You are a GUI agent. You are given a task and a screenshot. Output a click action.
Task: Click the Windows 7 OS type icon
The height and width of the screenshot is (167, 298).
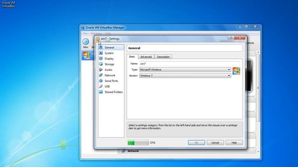(x=236, y=71)
